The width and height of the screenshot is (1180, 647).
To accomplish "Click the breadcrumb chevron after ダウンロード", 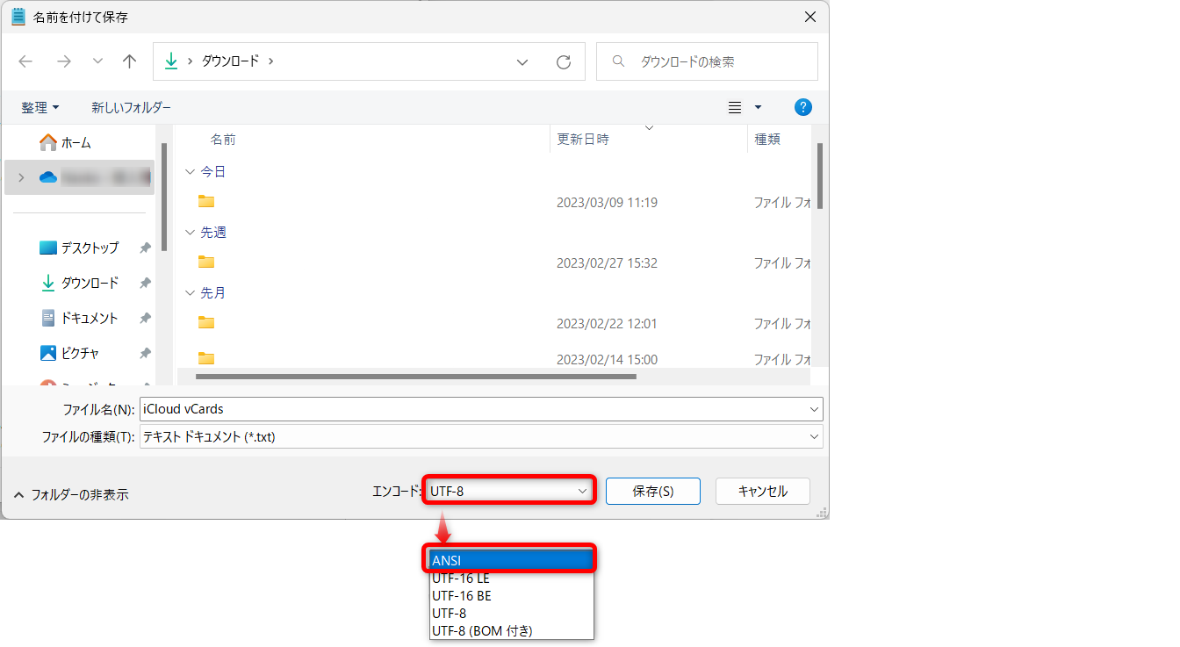I will 271,61.
